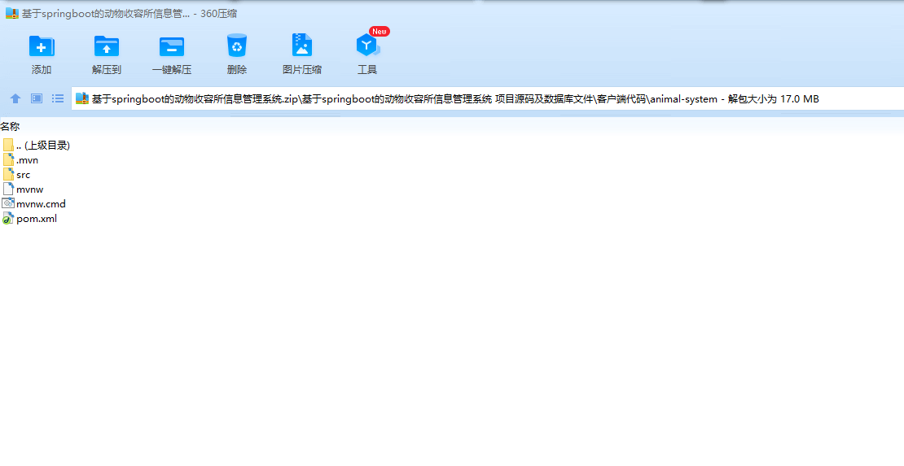Click the Delete (删除) trash icon
904x466 pixels.
pyautogui.click(x=237, y=46)
